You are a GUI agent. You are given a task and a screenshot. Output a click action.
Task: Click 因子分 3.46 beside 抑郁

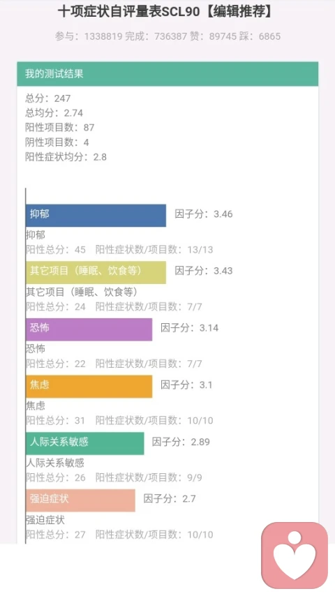(203, 214)
